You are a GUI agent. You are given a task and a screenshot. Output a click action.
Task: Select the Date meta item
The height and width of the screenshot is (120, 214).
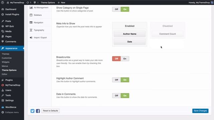[x=130, y=42]
